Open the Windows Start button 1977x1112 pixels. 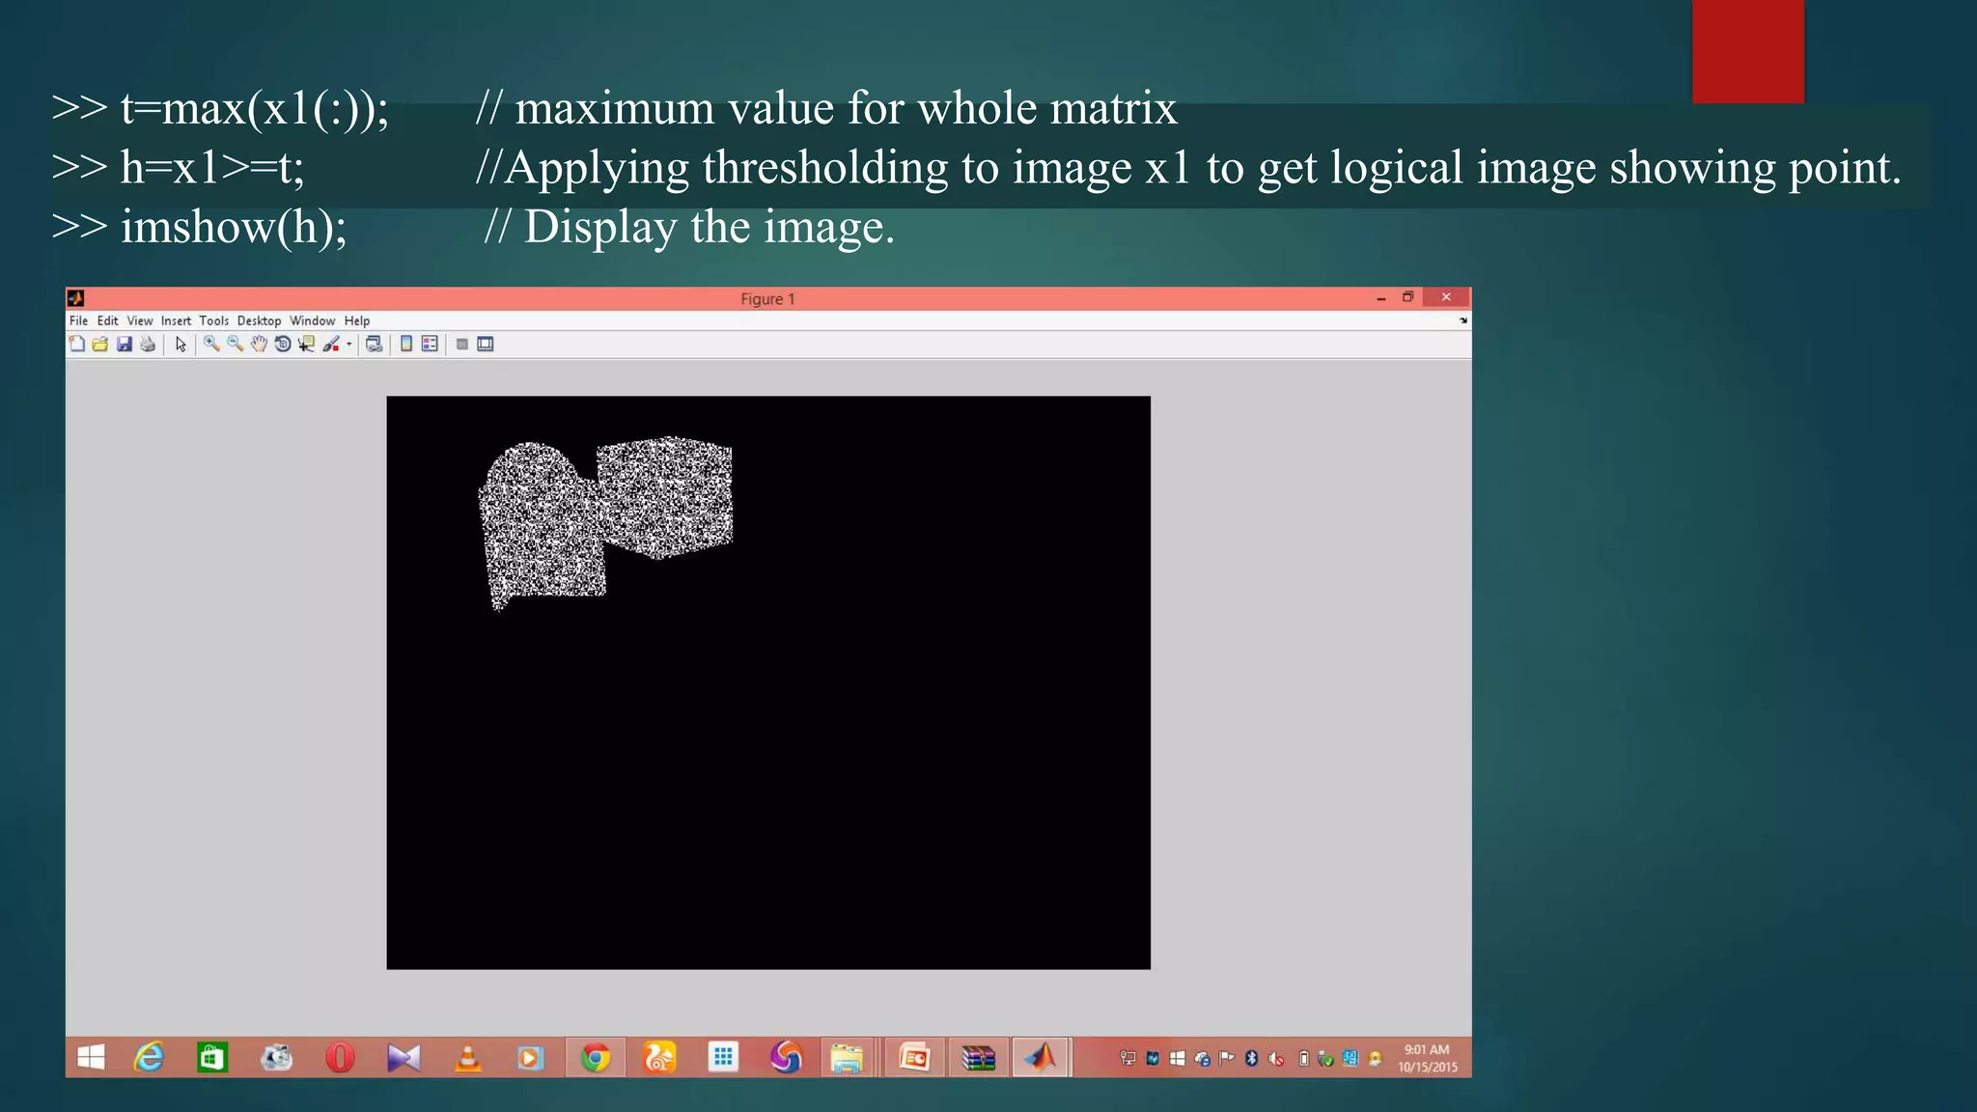click(x=91, y=1058)
